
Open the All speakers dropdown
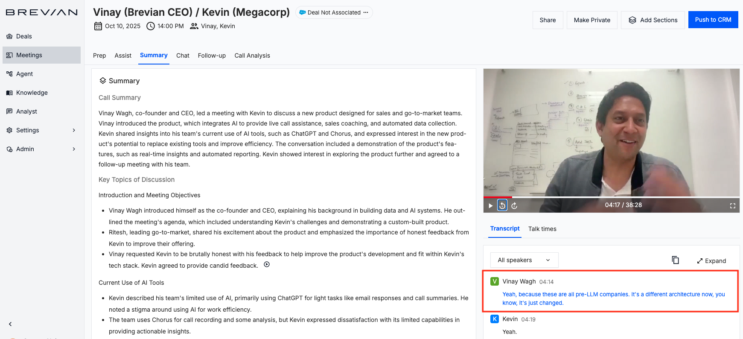524,260
